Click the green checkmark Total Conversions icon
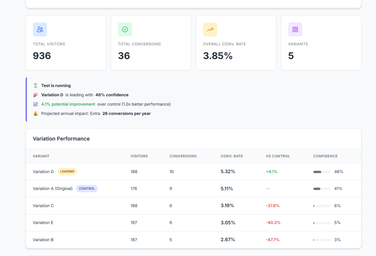Image resolution: width=376 pixels, height=256 pixels. coord(125,29)
